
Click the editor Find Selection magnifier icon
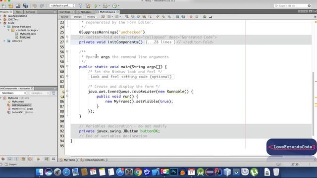point(127,17)
